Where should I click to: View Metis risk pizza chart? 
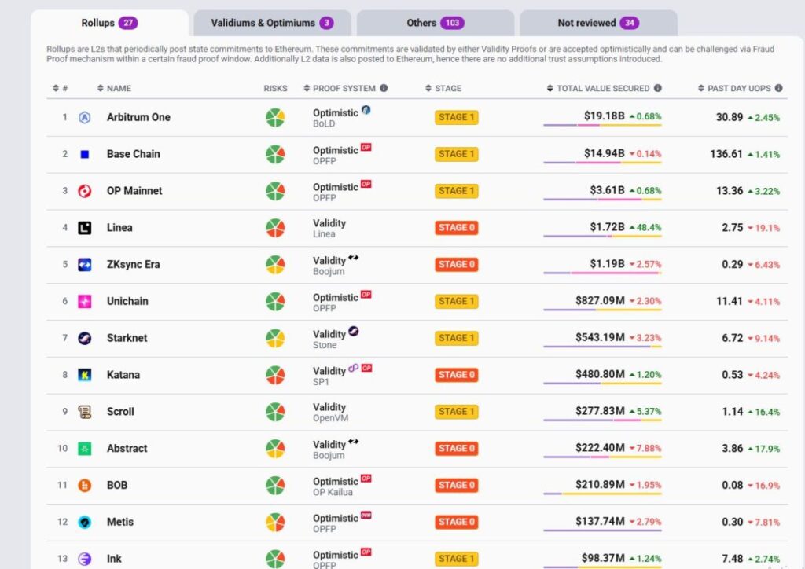click(x=275, y=522)
